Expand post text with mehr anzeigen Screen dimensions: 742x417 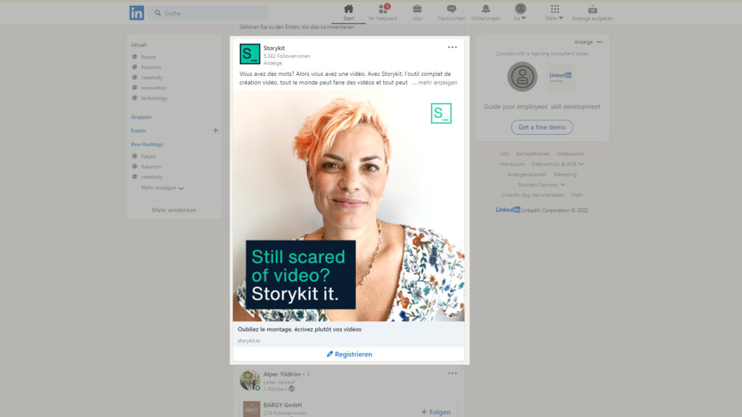coord(437,83)
